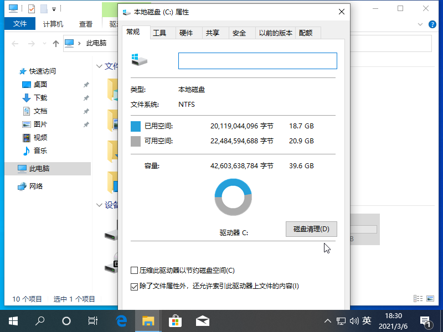Open the notification center icon

point(425,320)
